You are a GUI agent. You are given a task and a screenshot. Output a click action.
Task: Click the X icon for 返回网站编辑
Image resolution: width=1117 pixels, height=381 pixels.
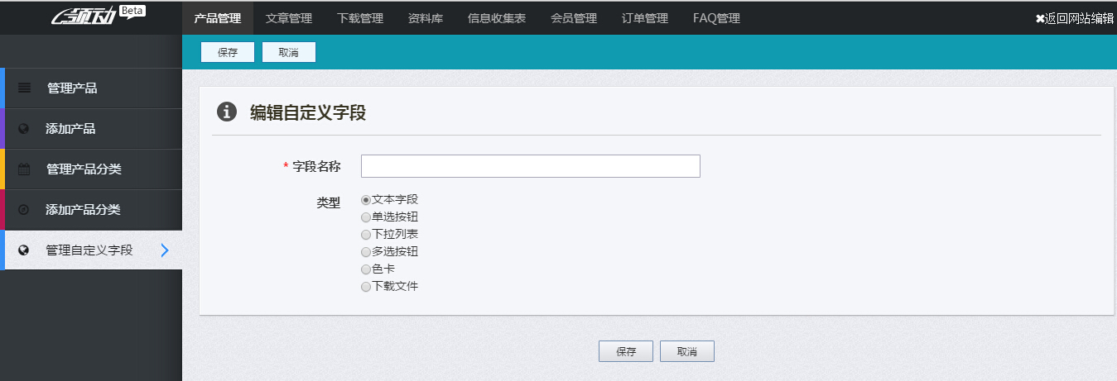[x=1040, y=18]
